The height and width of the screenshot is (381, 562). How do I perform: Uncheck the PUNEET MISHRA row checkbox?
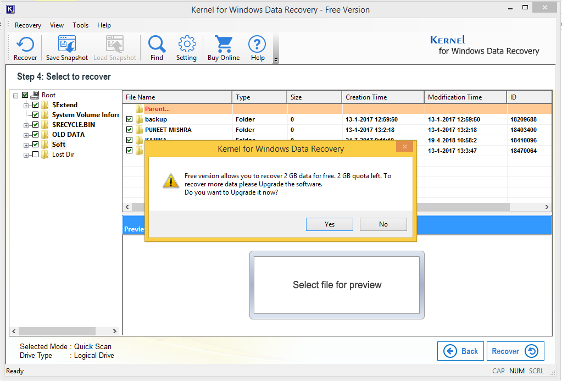130,130
